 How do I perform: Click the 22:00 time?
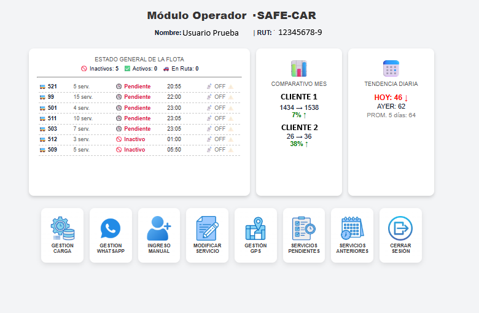[174, 97]
